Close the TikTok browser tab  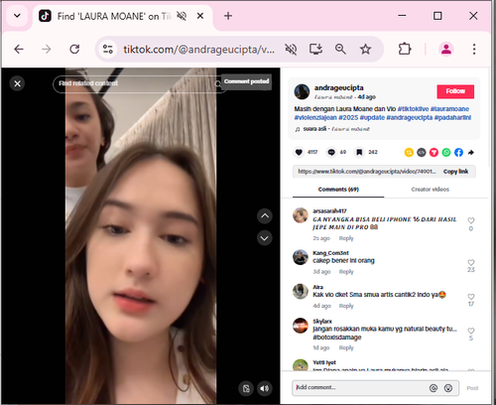(200, 16)
